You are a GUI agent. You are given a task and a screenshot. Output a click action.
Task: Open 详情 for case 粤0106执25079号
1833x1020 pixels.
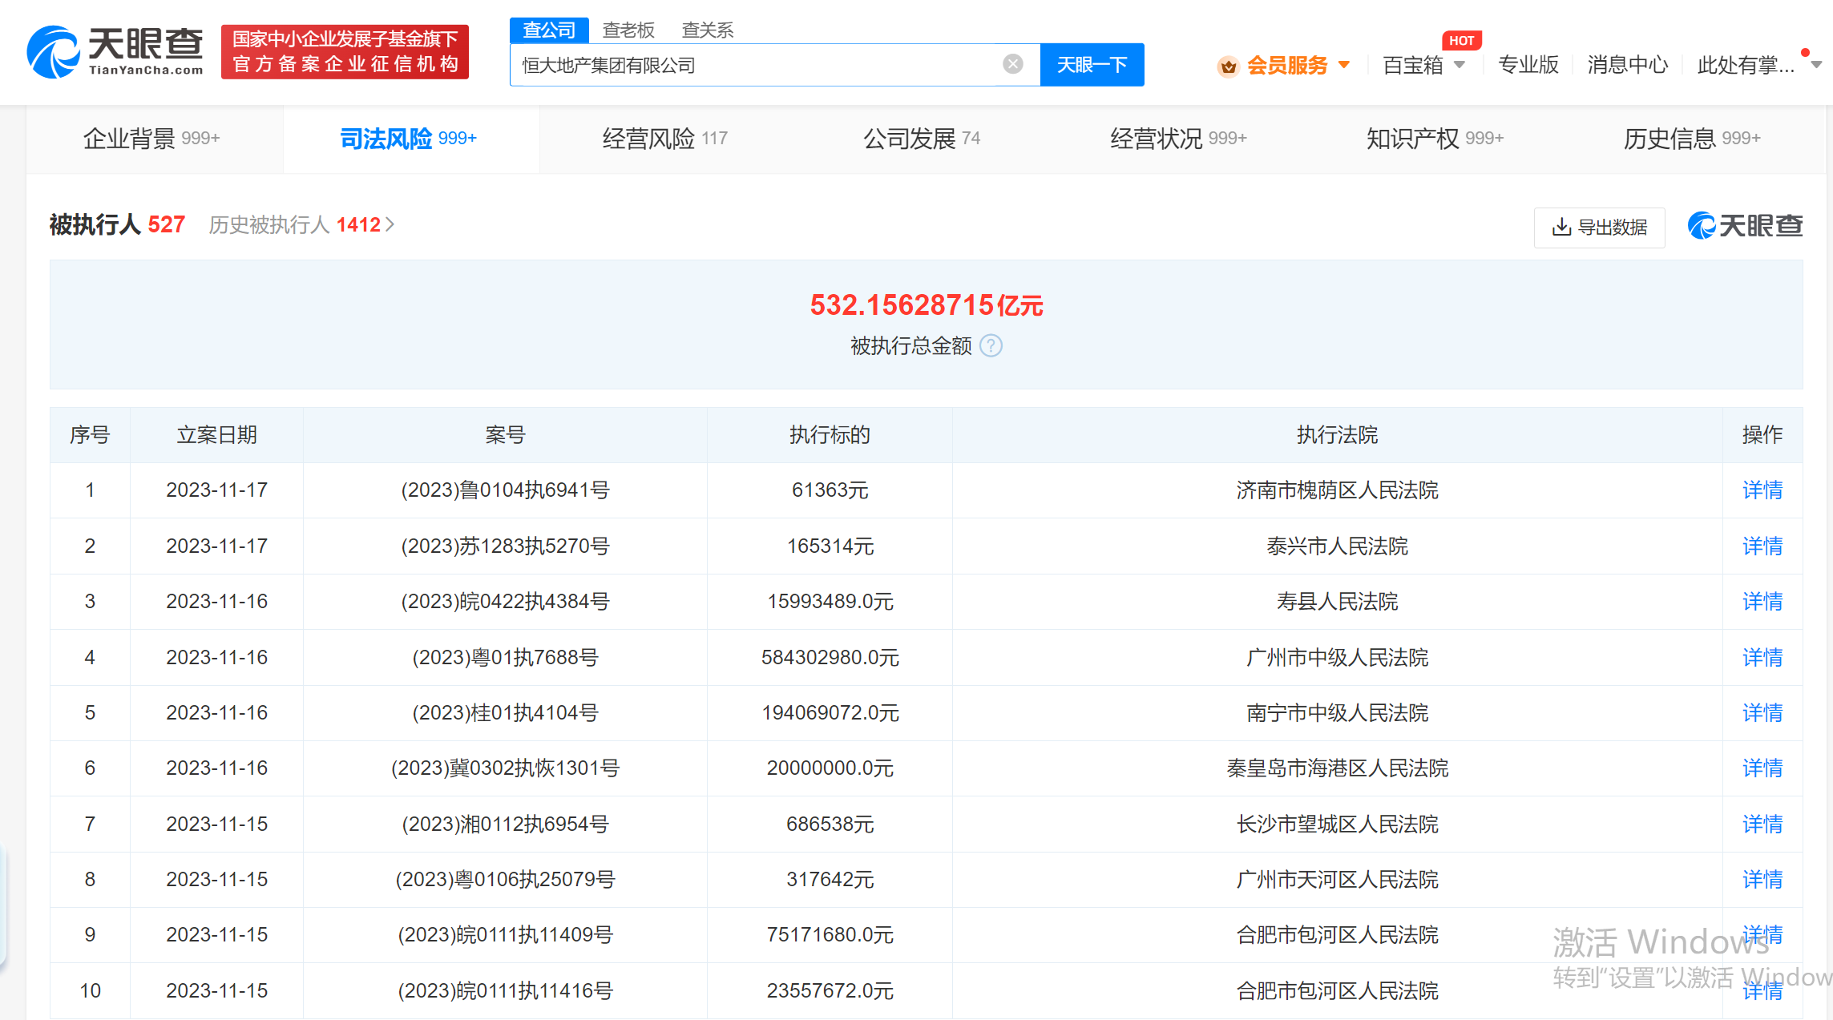pyautogui.click(x=1762, y=880)
